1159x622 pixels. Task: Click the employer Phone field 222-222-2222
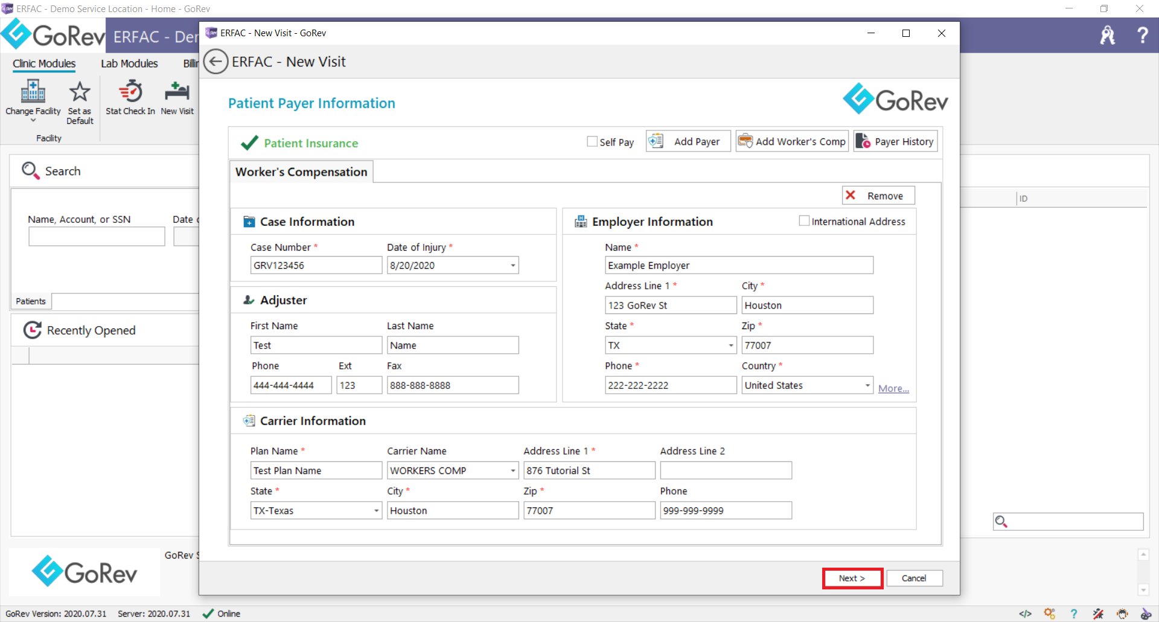671,385
